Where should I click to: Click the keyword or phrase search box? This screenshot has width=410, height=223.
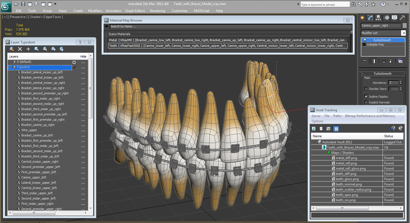[325, 4]
